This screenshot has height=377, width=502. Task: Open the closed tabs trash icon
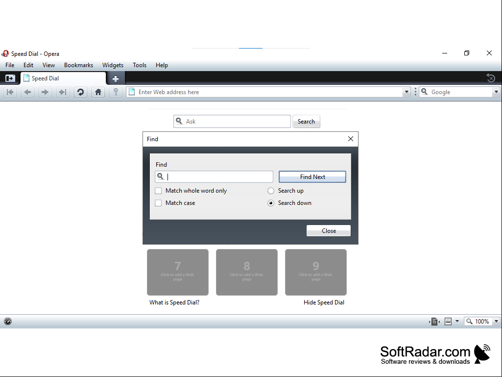491,78
